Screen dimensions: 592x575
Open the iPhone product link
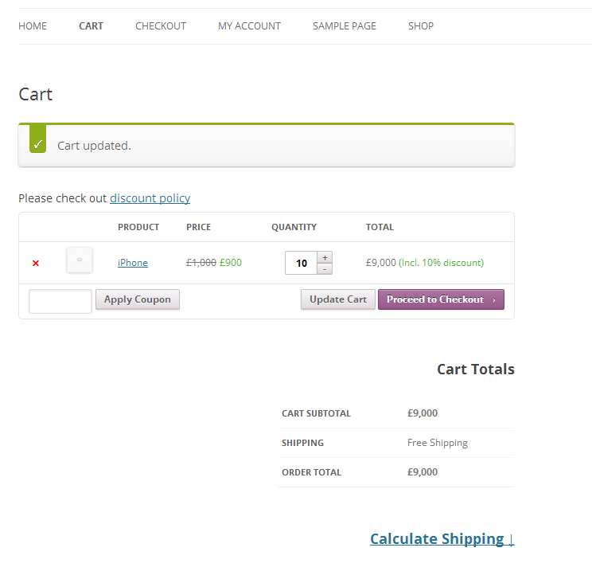[133, 263]
